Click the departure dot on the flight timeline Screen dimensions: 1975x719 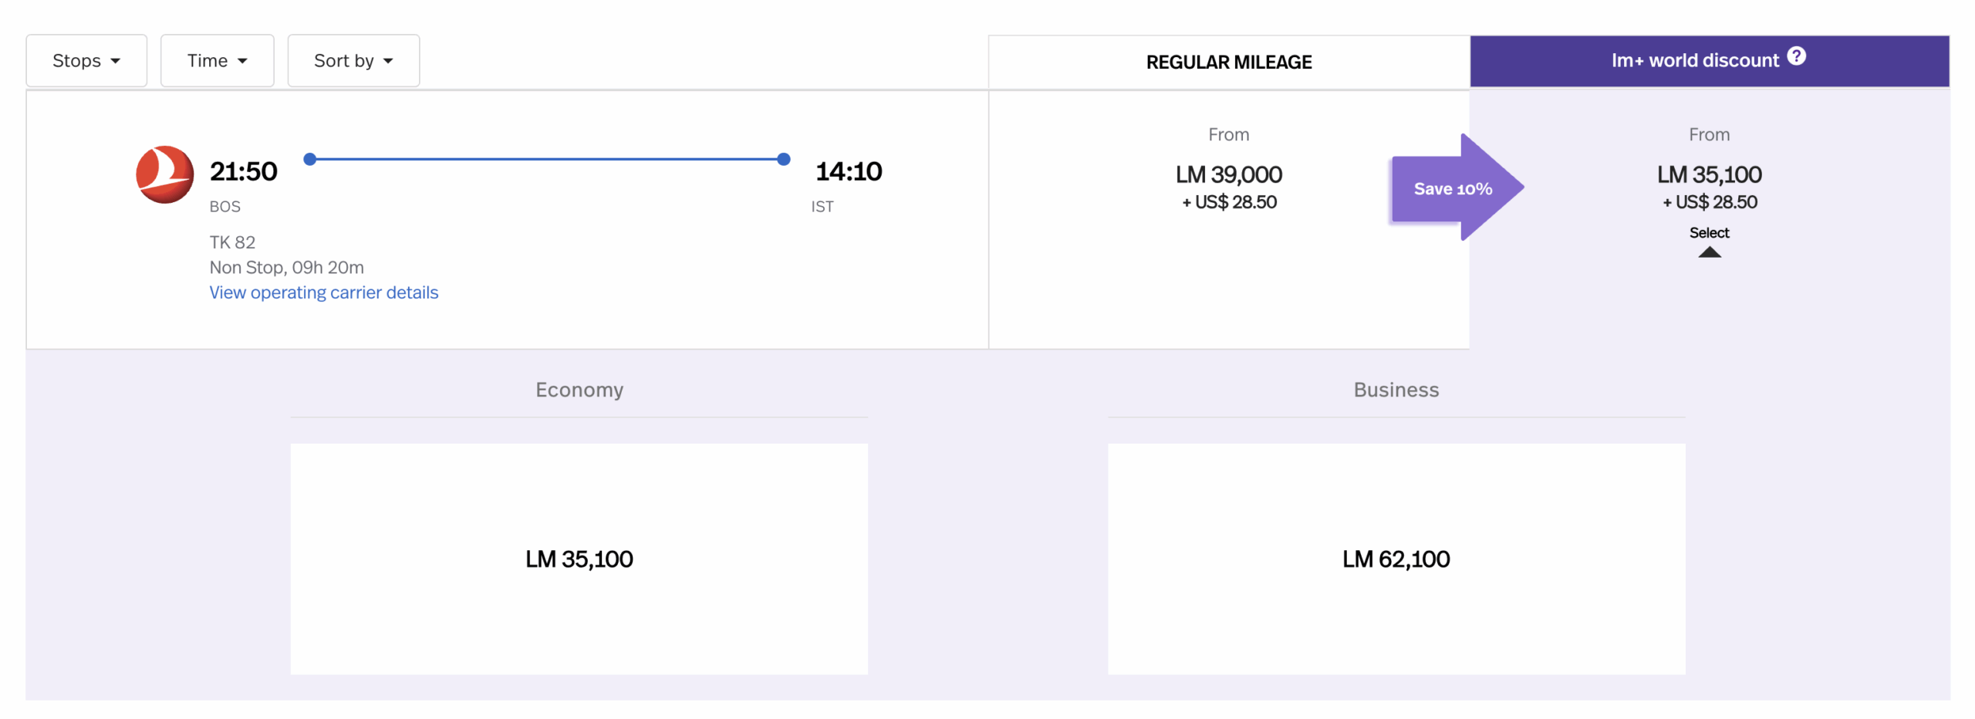point(310,159)
